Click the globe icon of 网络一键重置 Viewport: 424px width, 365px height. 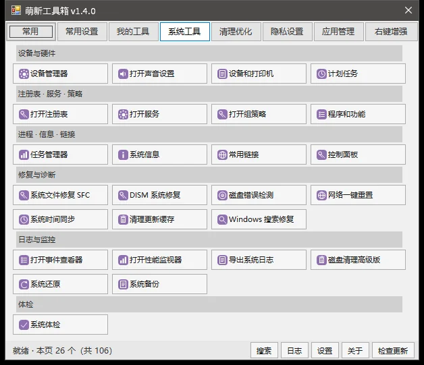coord(321,195)
